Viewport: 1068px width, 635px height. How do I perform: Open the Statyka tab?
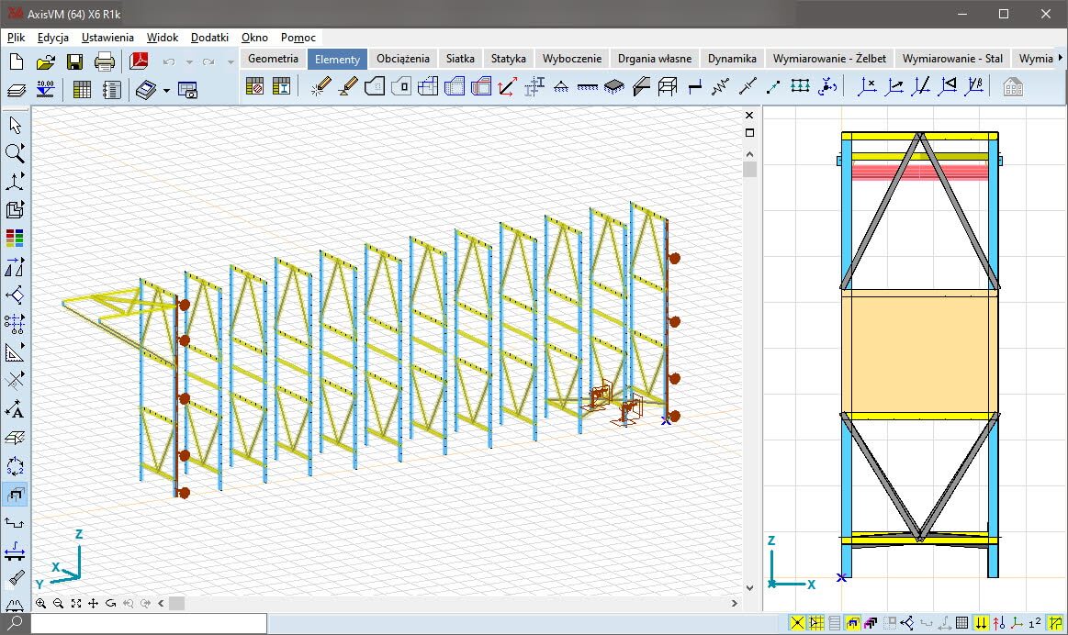(x=508, y=58)
